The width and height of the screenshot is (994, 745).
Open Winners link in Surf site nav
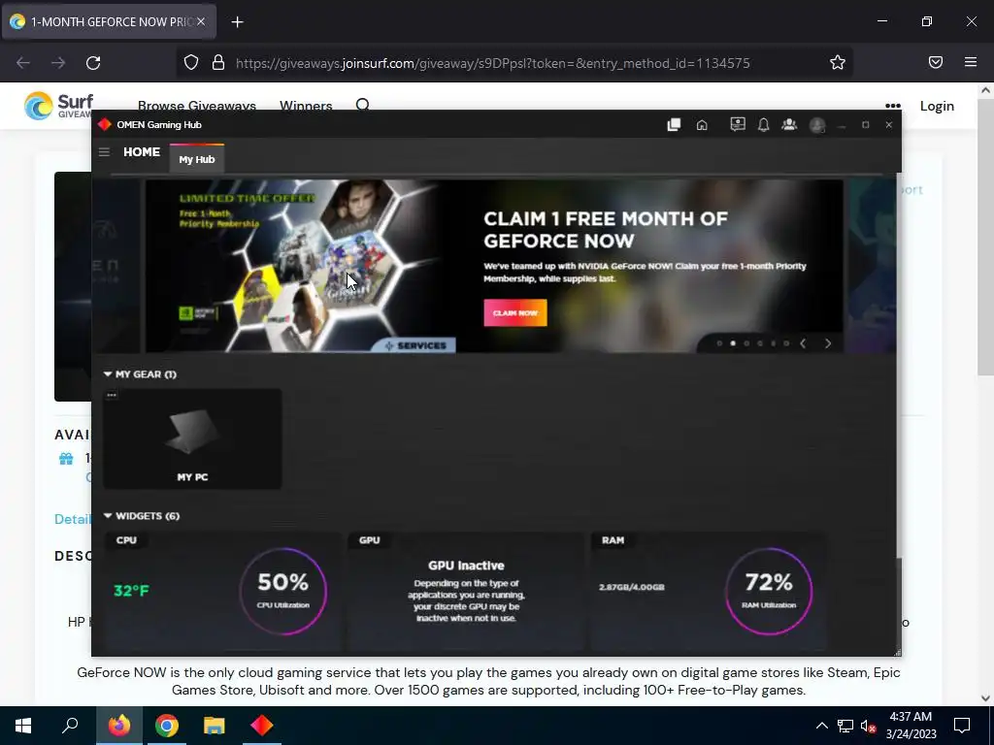tap(306, 106)
